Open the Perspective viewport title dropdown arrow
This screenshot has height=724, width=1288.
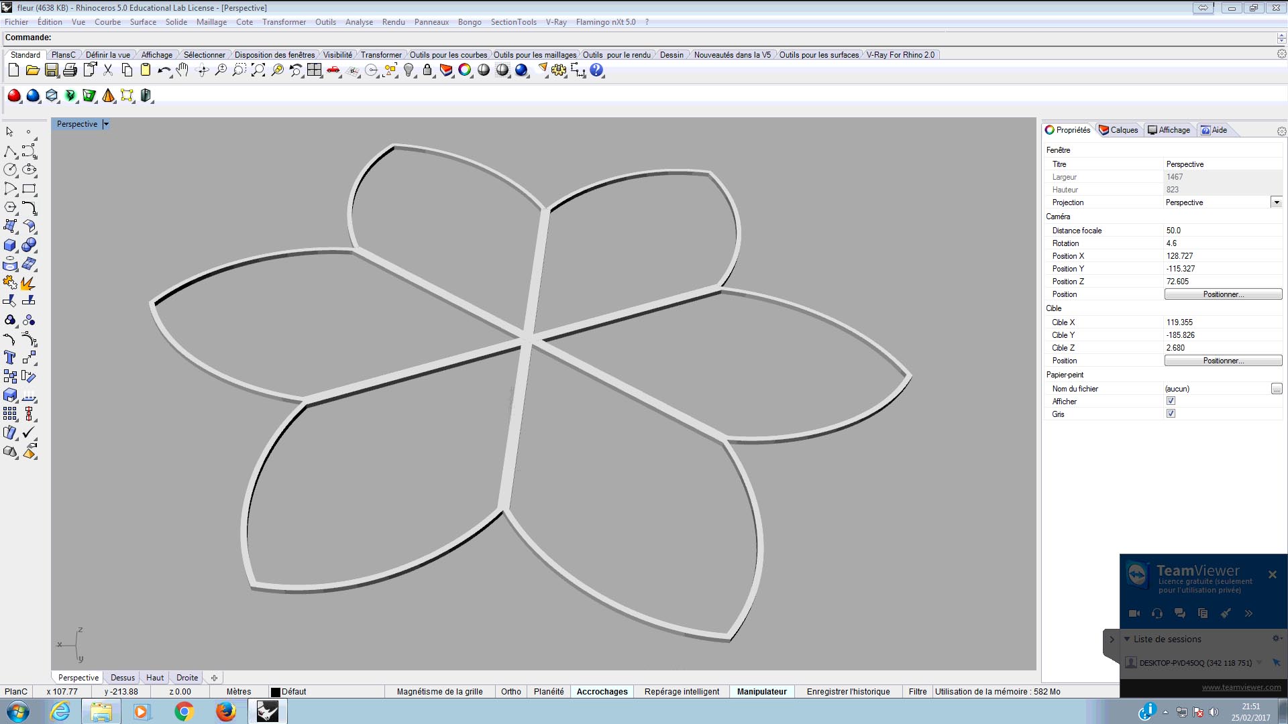(x=106, y=124)
